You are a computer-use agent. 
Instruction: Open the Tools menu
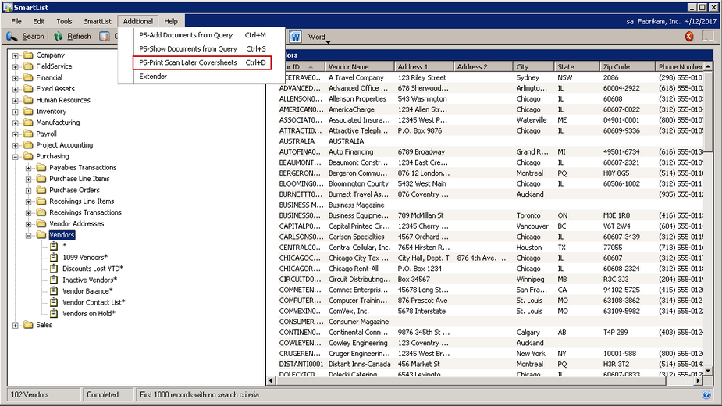coord(64,21)
